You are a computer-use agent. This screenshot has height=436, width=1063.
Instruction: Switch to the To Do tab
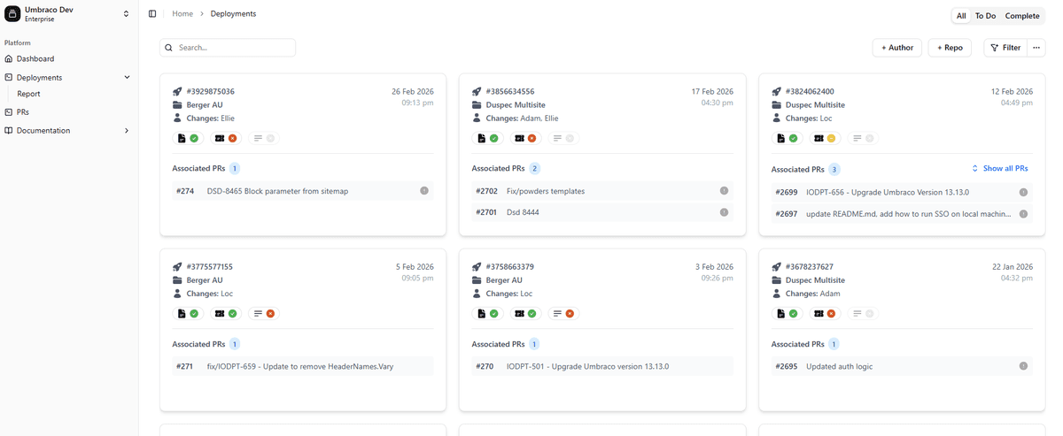coord(985,16)
